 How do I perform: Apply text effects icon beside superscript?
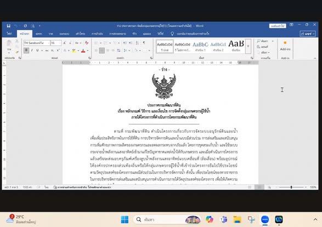[65, 50]
